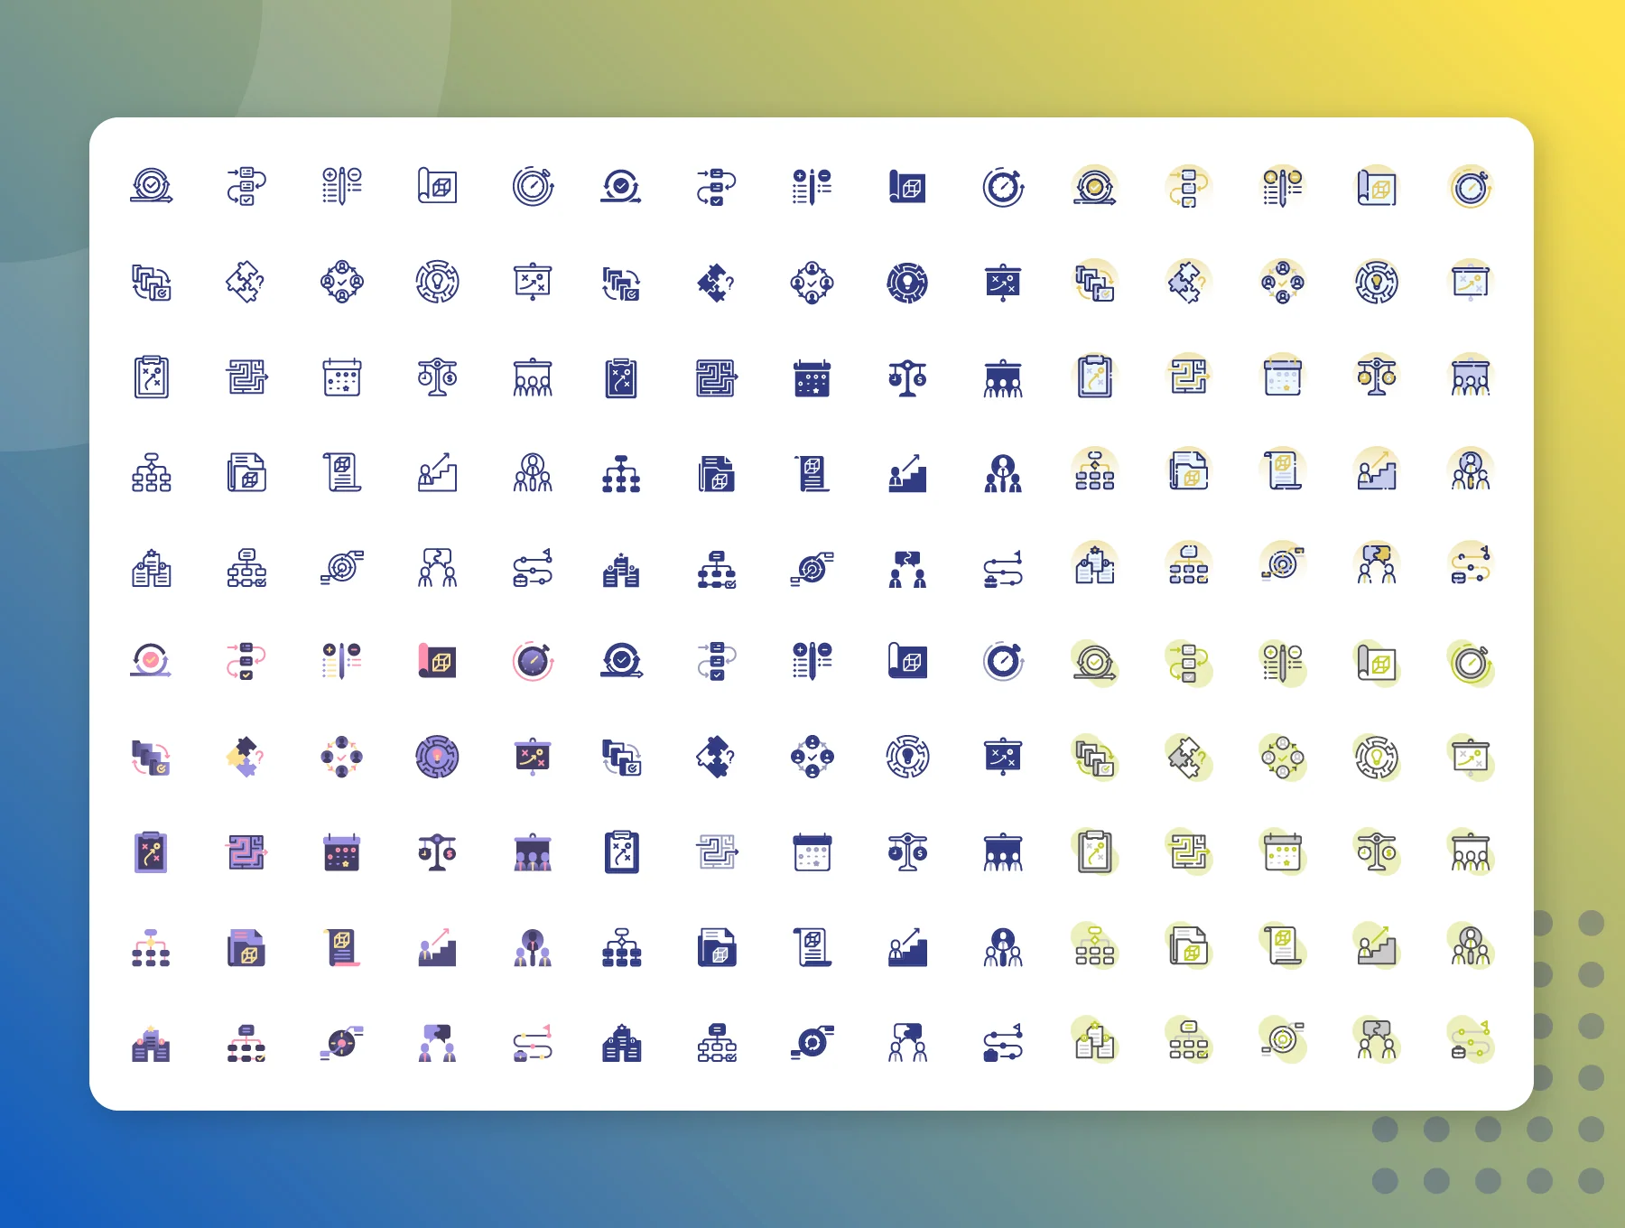This screenshot has width=1625, height=1228.
Task: Select plain outline stacked windows with check icon
Action: [152, 282]
